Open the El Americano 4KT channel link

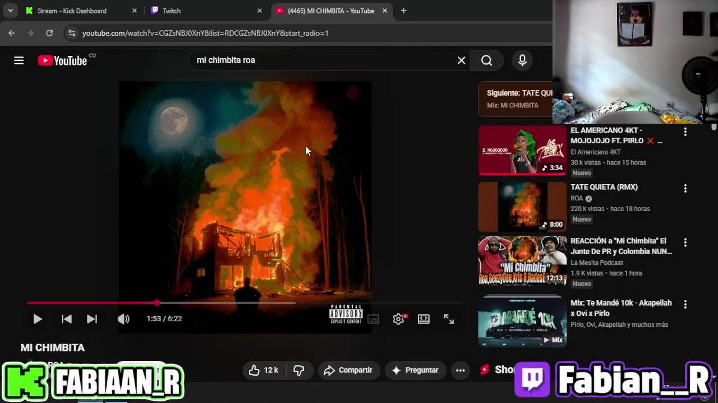click(596, 152)
